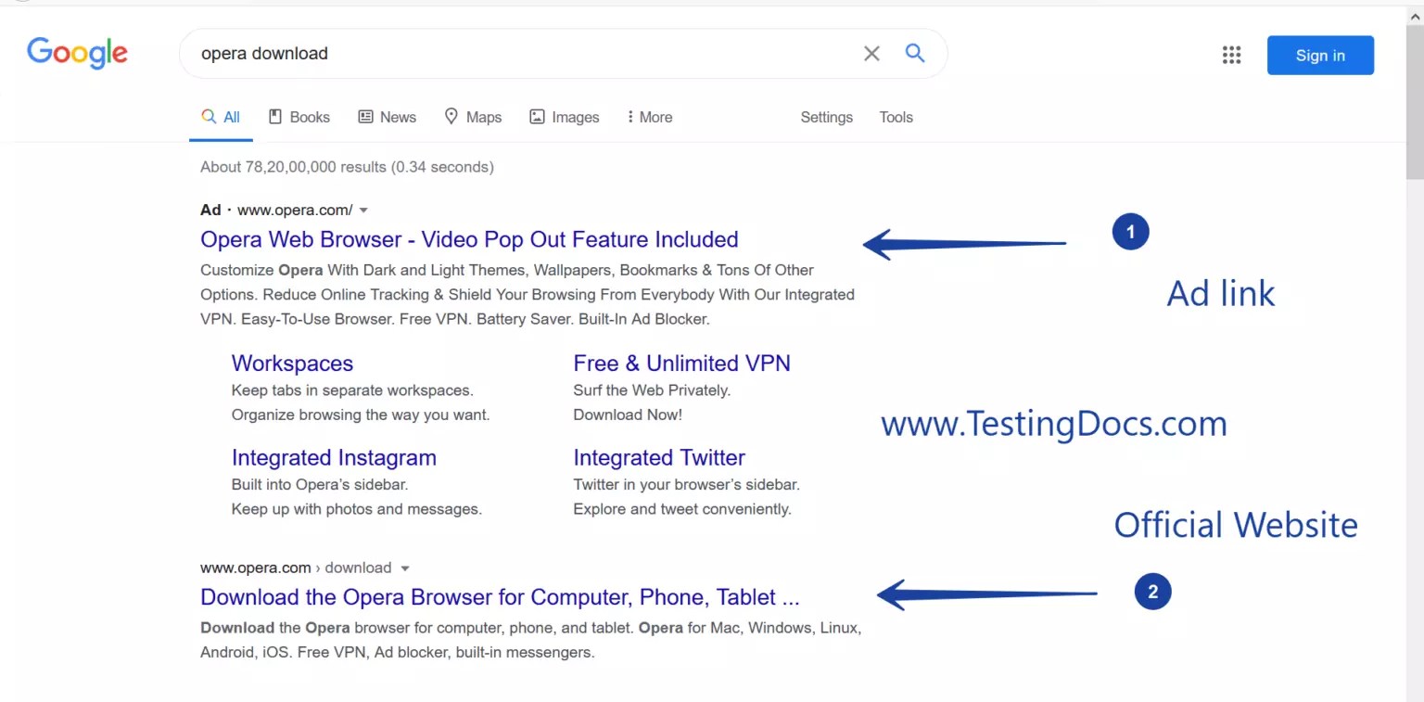Click the Images filter icon
The height and width of the screenshot is (702, 1424).
tap(537, 116)
